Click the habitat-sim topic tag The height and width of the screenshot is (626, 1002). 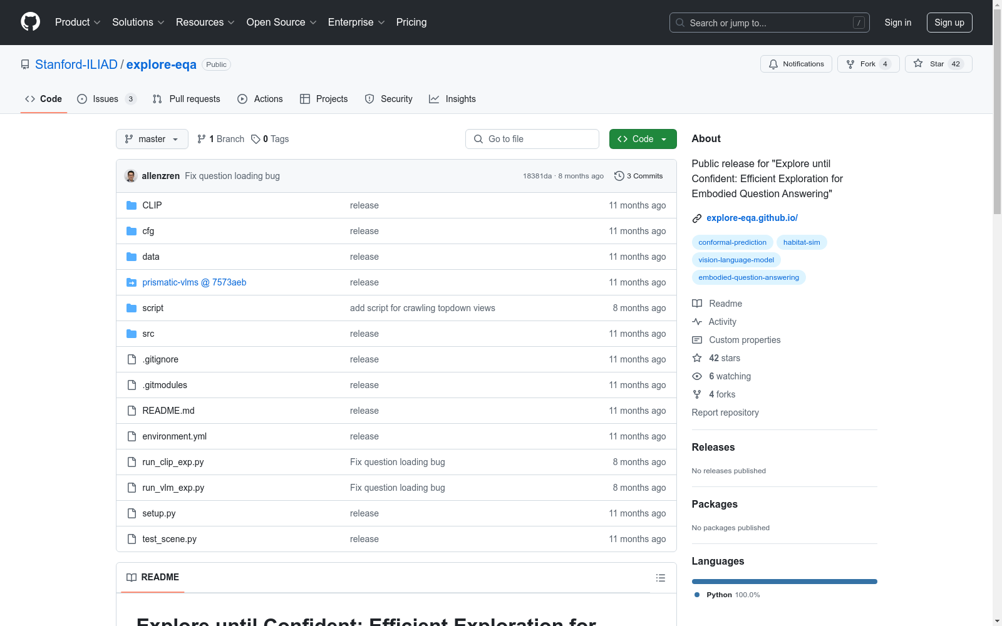click(802, 242)
